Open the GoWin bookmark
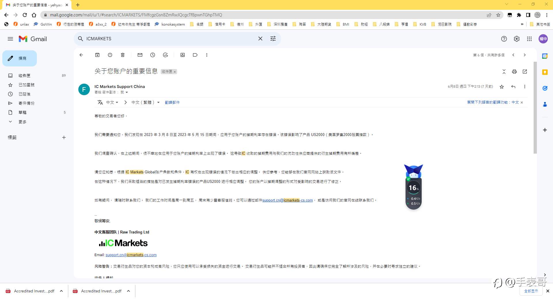 (43, 24)
